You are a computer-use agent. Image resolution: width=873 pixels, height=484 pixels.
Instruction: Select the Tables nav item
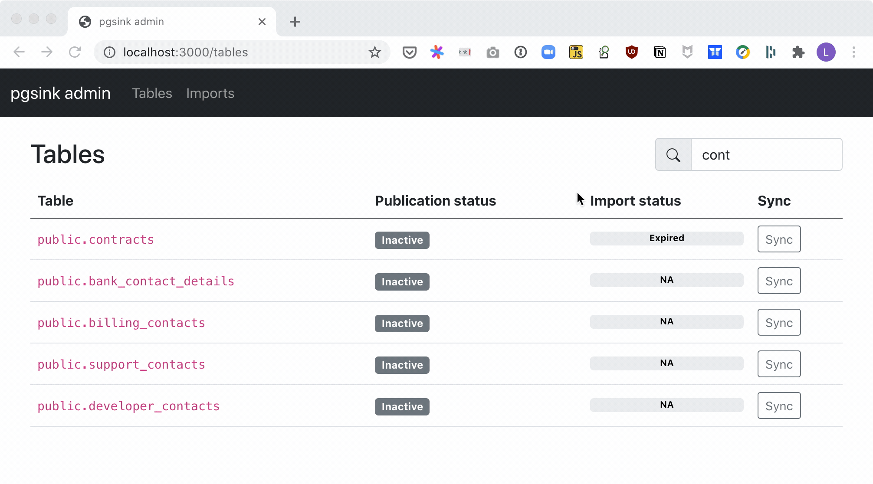(x=152, y=94)
